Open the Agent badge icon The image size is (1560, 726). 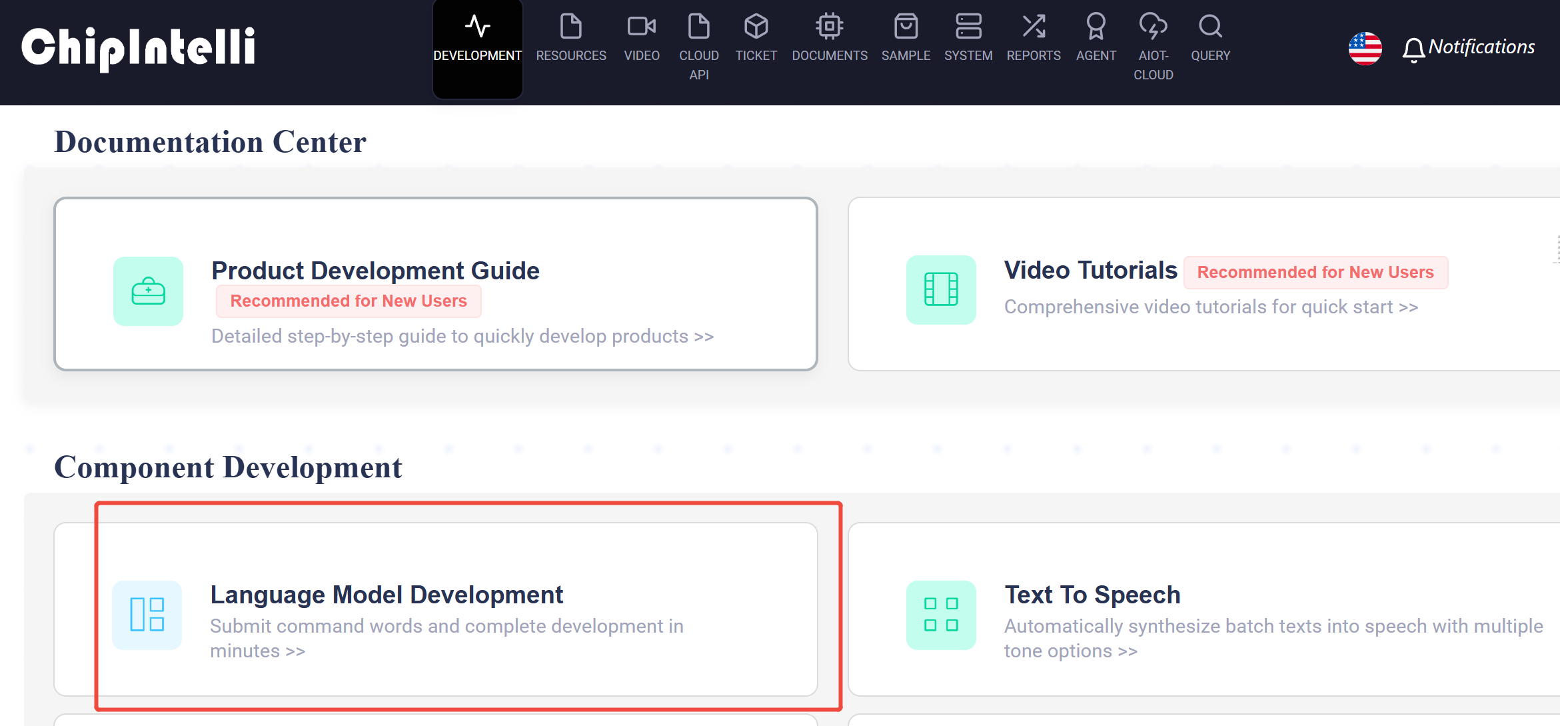click(1096, 27)
